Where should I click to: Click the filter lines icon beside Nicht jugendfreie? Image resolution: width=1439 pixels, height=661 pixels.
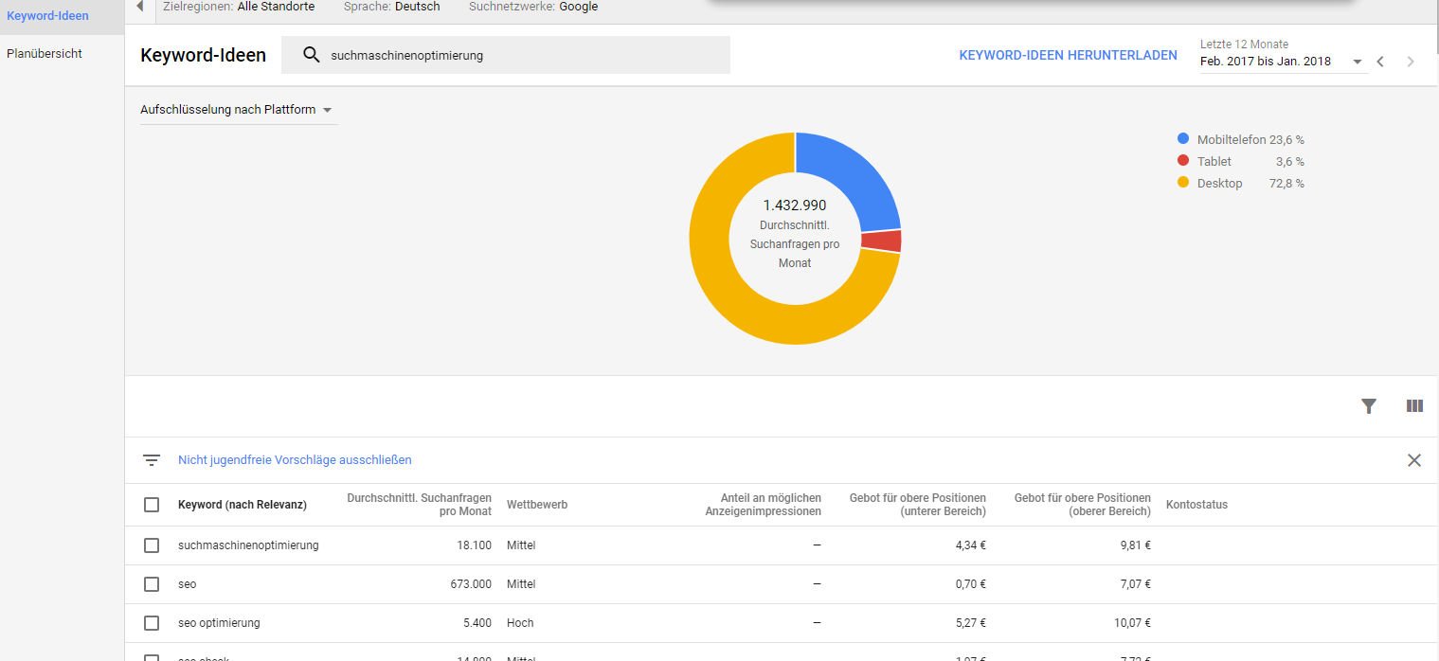[152, 460]
